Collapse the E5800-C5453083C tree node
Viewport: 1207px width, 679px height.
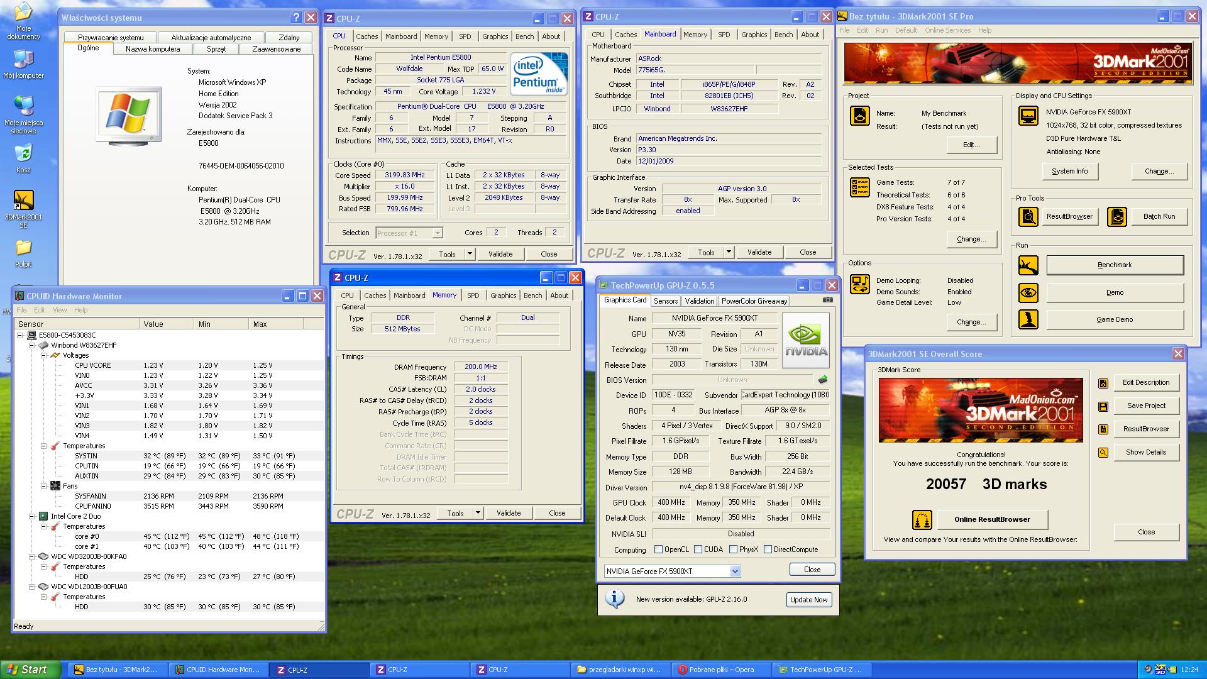(21, 336)
